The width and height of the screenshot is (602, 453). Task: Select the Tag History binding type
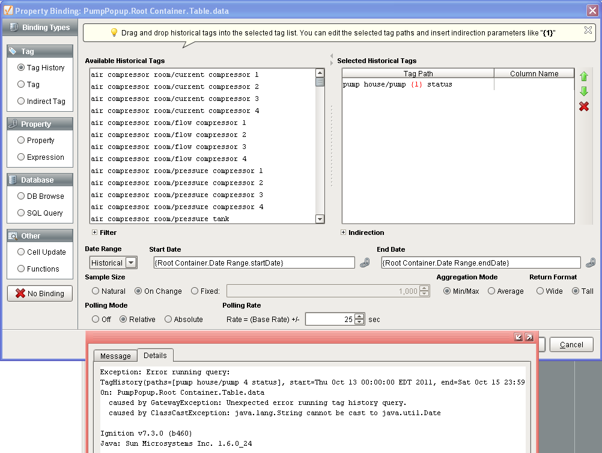coord(41,67)
